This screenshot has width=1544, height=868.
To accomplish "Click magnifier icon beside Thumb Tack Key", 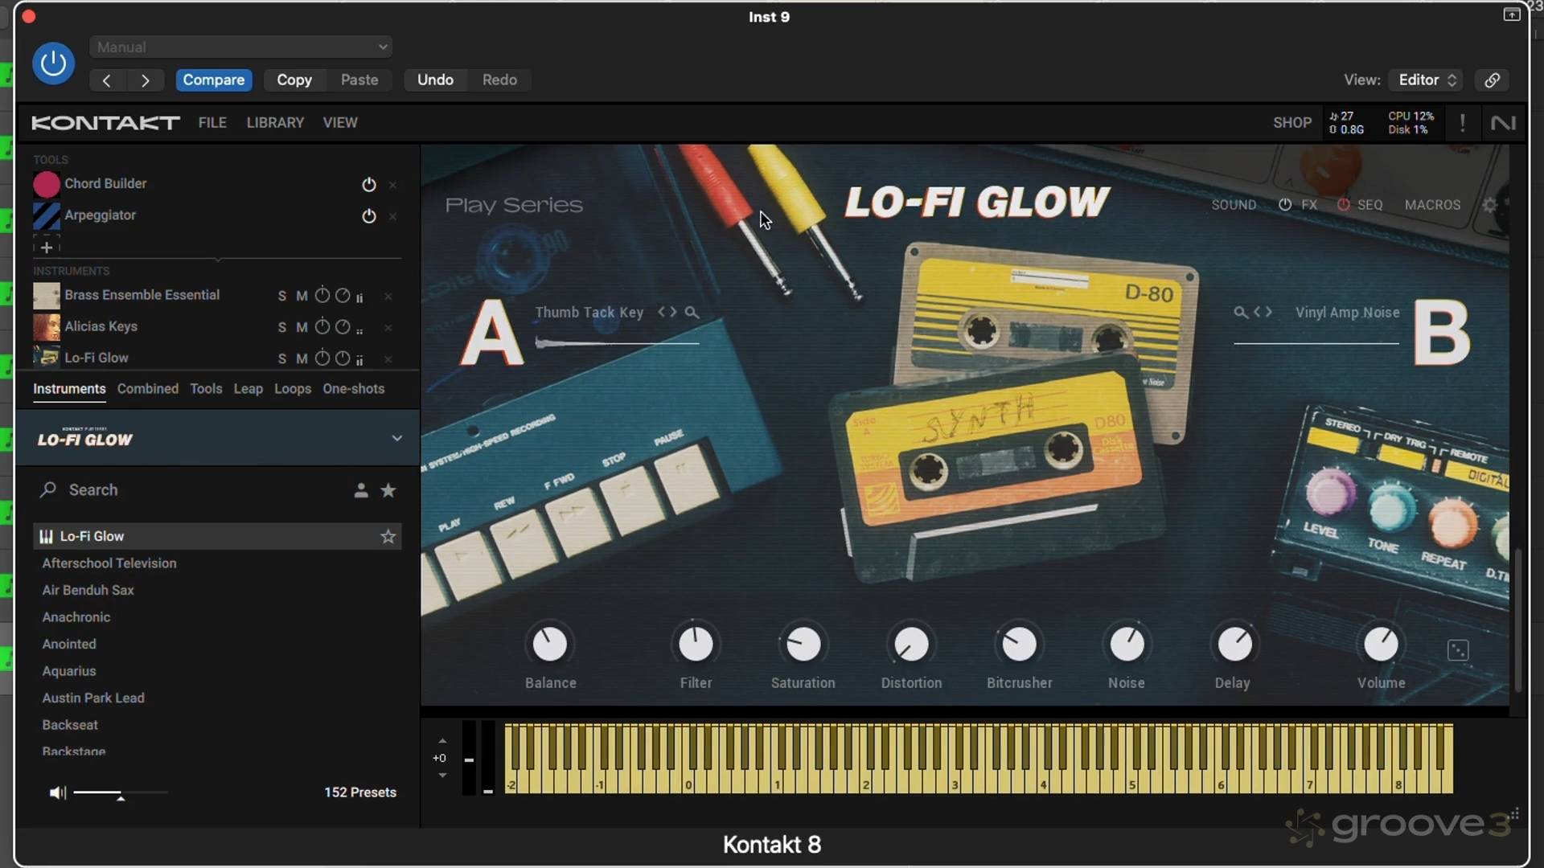I will 692,313.
